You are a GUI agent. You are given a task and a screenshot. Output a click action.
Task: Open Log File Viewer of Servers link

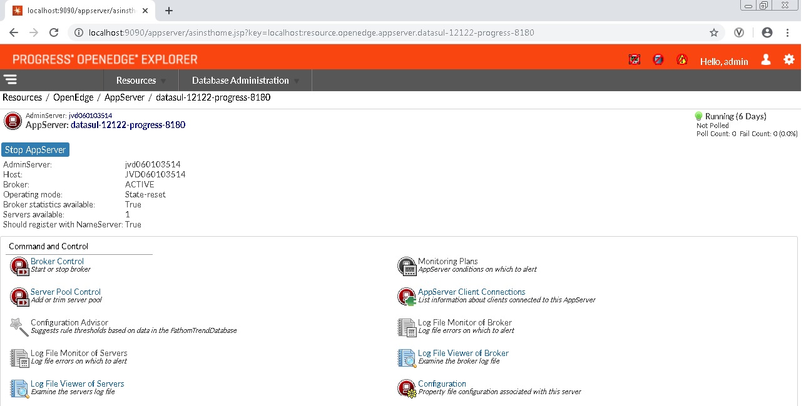click(x=78, y=384)
